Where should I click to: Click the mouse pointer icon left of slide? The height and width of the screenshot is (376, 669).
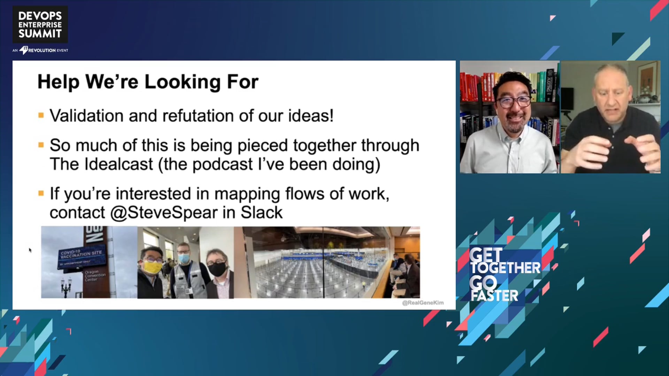click(x=30, y=250)
